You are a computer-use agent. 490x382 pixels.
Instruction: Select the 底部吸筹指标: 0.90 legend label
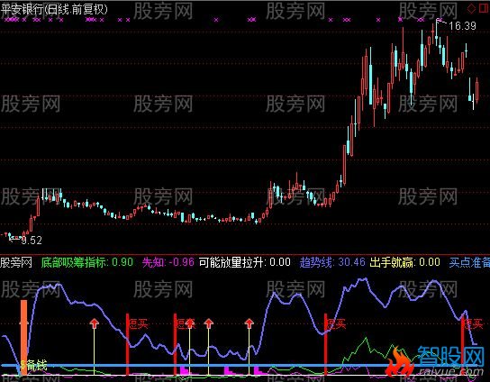(x=87, y=262)
